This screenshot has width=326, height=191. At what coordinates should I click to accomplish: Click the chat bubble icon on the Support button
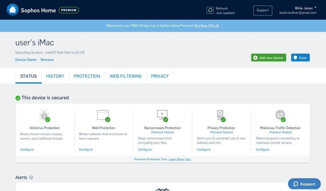(x=296, y=184)
